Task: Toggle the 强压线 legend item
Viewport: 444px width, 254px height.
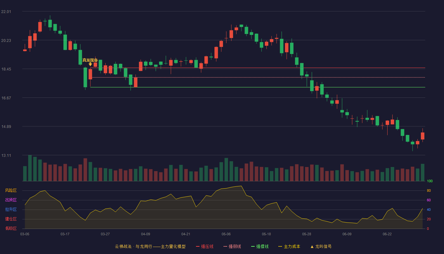Action: coord(205,246)
